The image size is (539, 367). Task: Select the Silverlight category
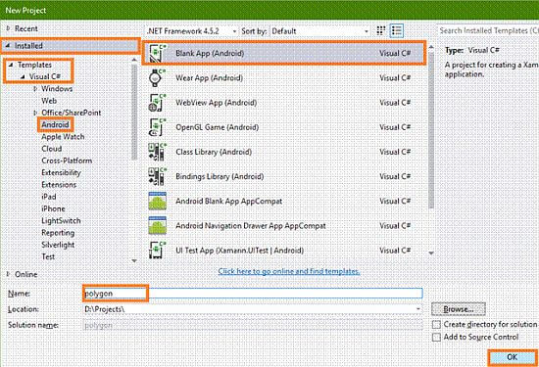pos(58,245)
